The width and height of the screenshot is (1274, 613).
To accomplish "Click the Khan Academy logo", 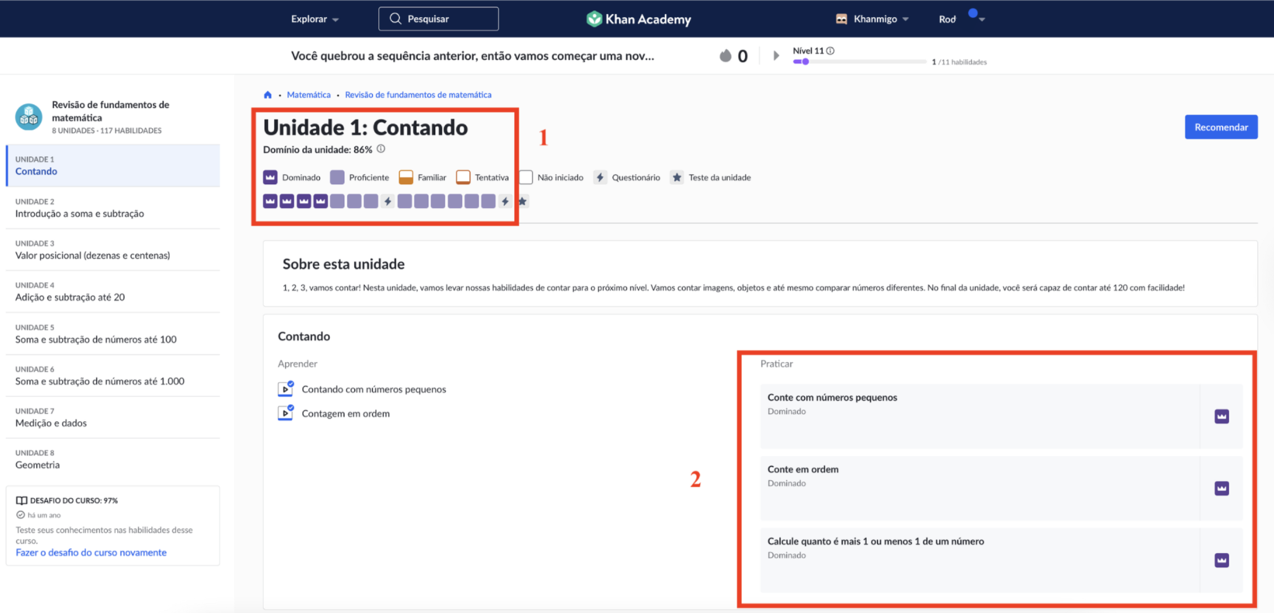I will point(639,19).
